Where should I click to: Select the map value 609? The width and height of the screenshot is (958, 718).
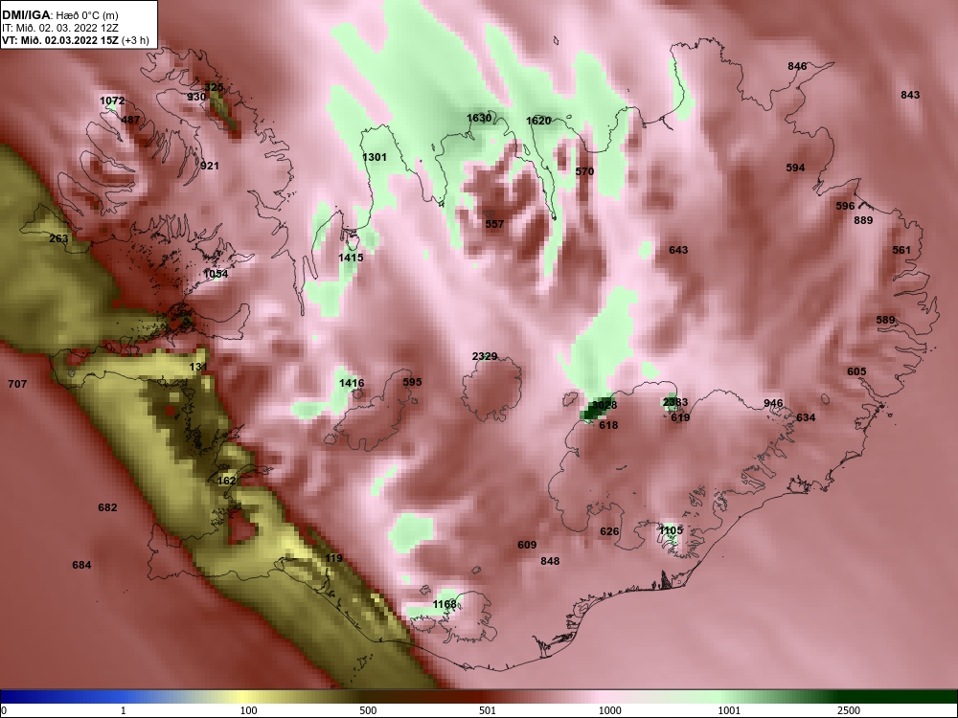pos(527,546)
